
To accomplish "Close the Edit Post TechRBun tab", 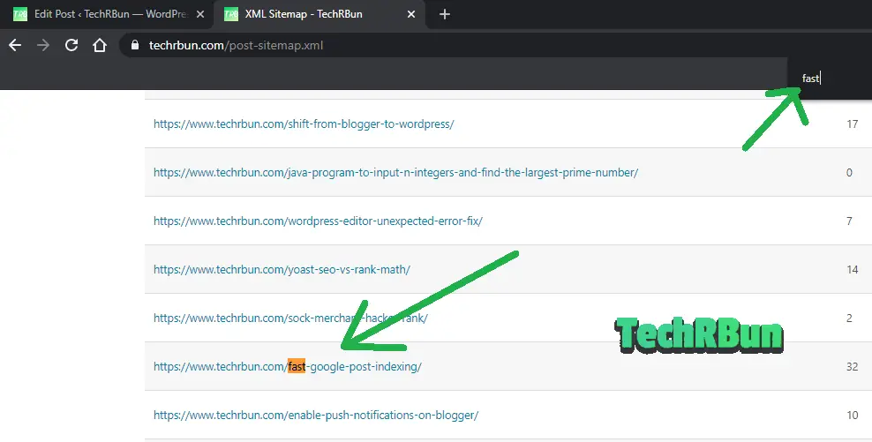I will click(x=200, y=14).
